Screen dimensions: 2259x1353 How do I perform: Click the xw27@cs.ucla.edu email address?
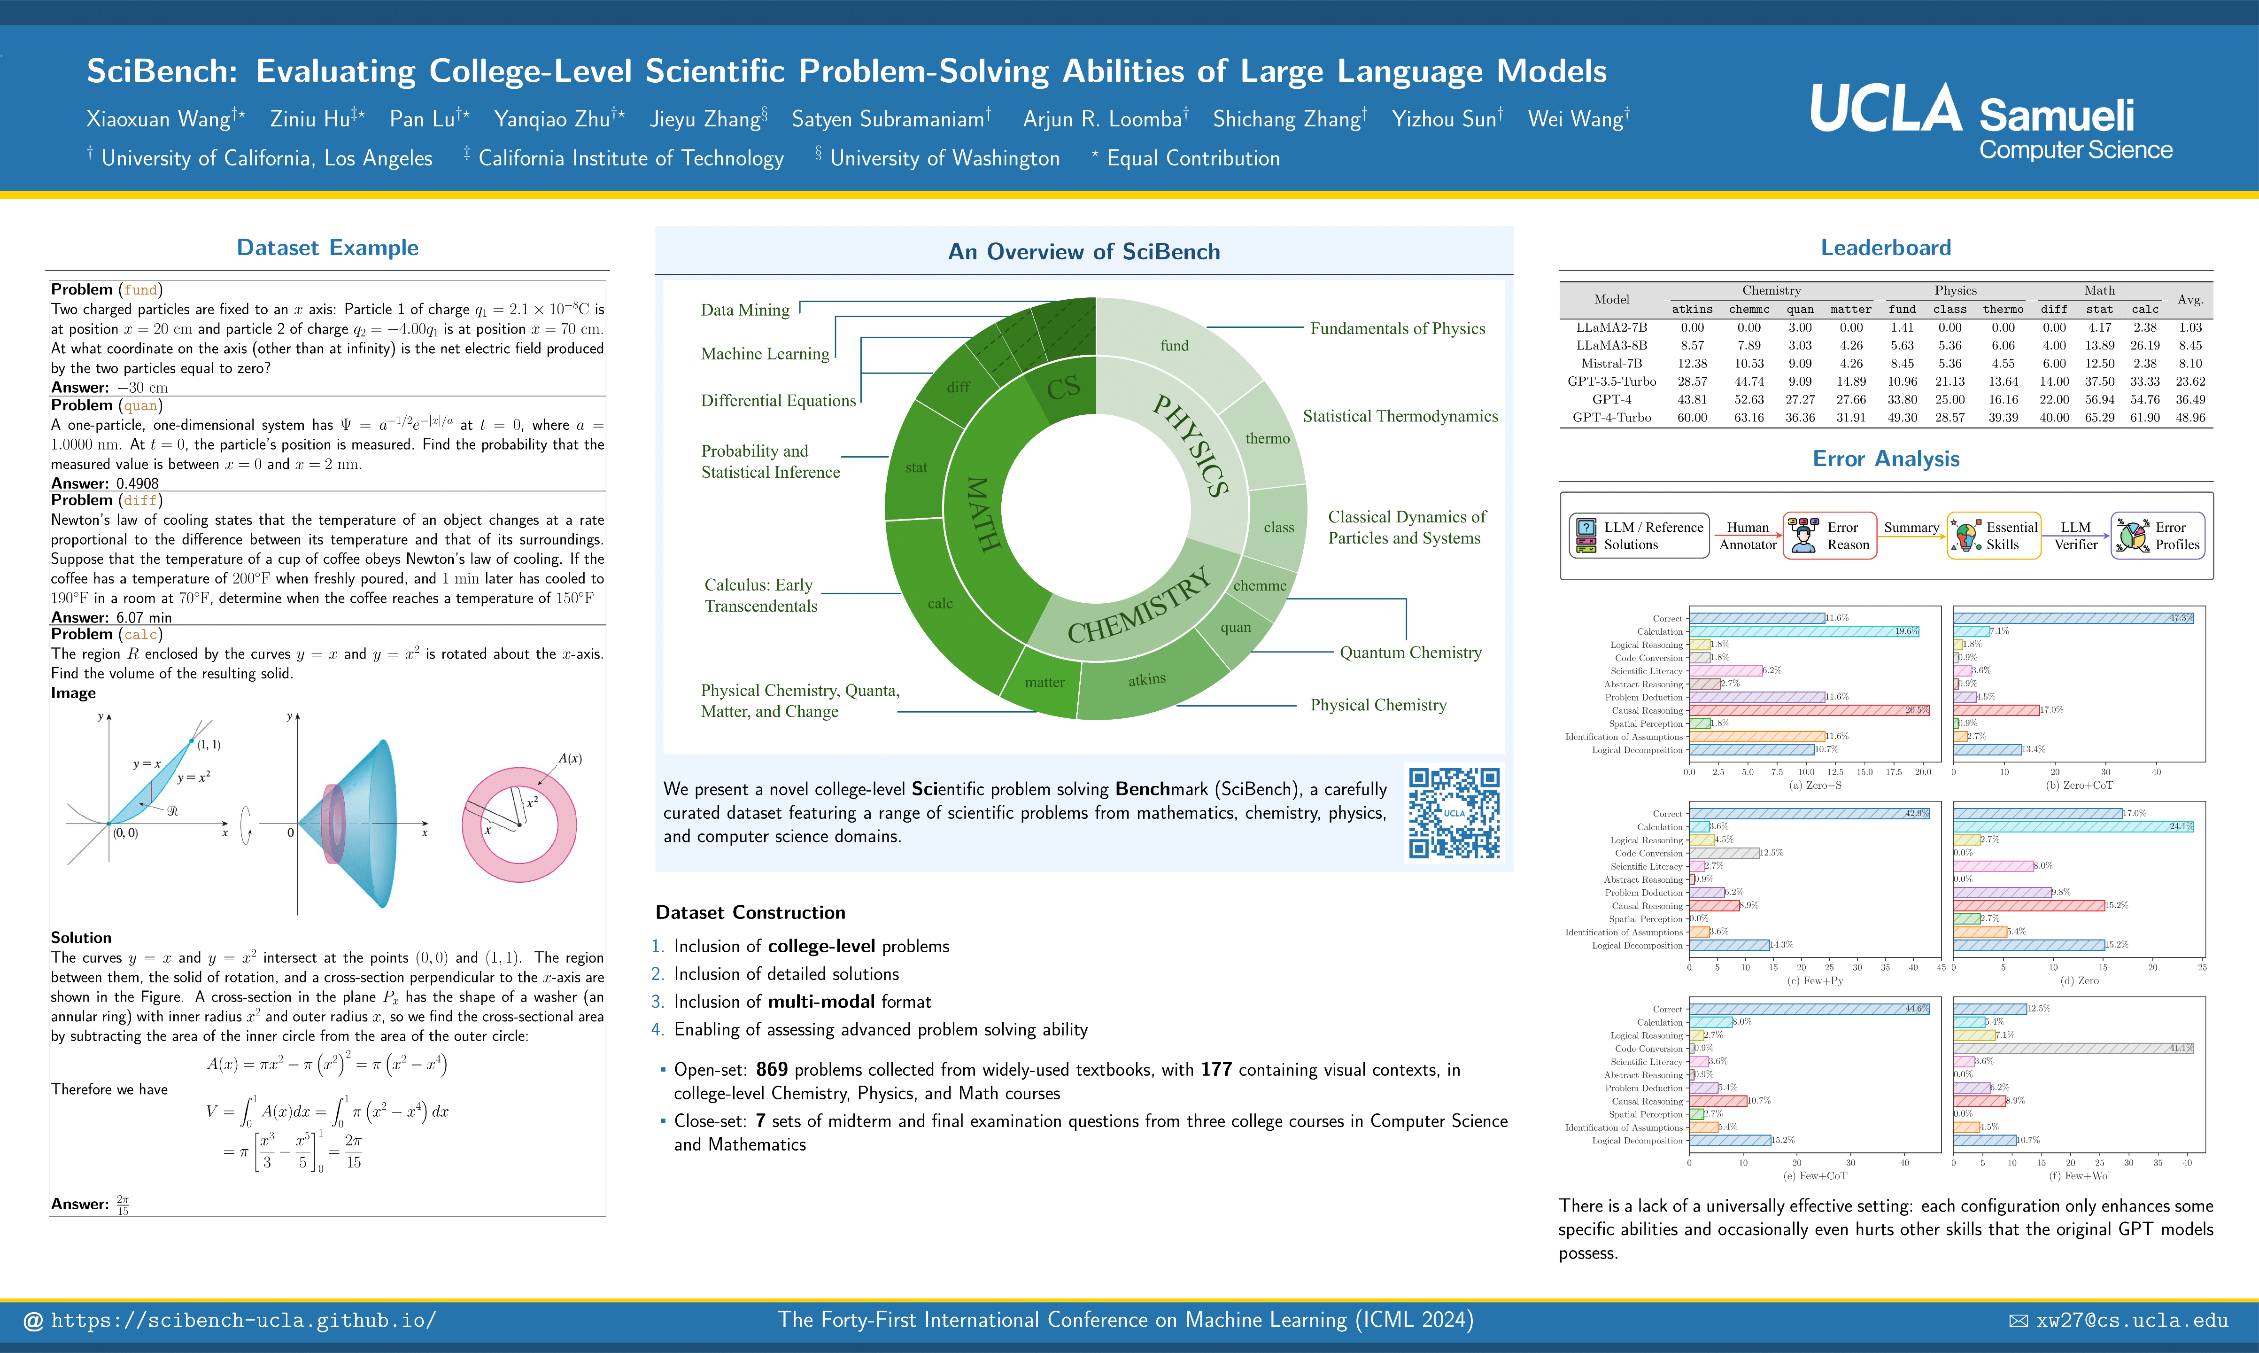pos(2131,1321)
